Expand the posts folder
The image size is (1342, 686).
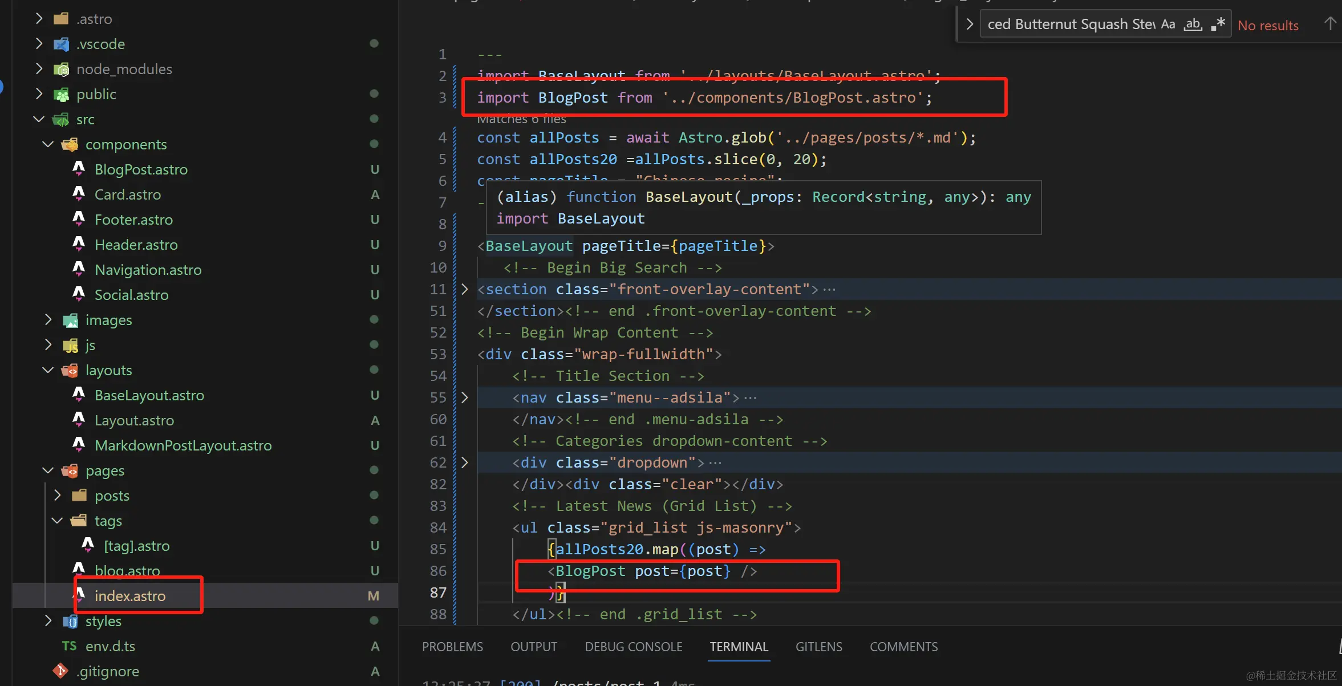pos(58,496)
